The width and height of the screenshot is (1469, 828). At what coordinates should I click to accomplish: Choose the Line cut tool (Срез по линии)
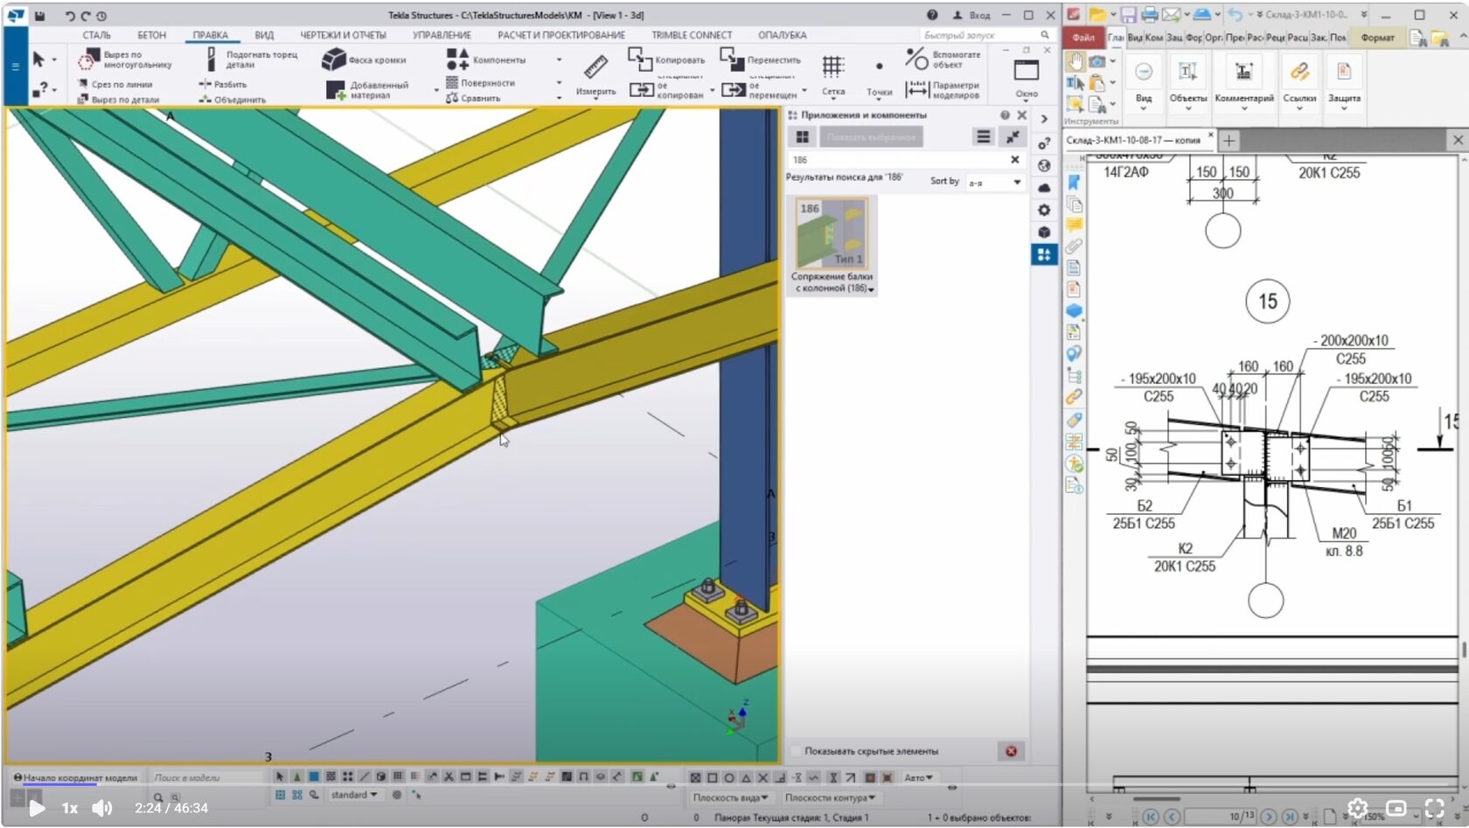[115, 85]
